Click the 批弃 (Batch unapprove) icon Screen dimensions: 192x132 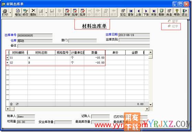click(x=83, y=12)
